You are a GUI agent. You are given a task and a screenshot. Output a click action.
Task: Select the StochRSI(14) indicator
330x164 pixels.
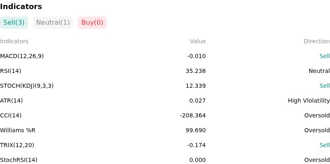[x=19, y=160]
